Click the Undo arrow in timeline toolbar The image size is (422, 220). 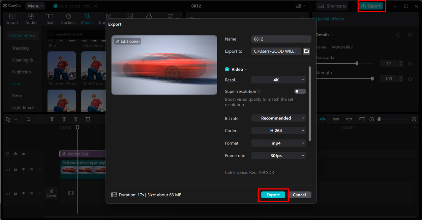click(x=28, y=119)
